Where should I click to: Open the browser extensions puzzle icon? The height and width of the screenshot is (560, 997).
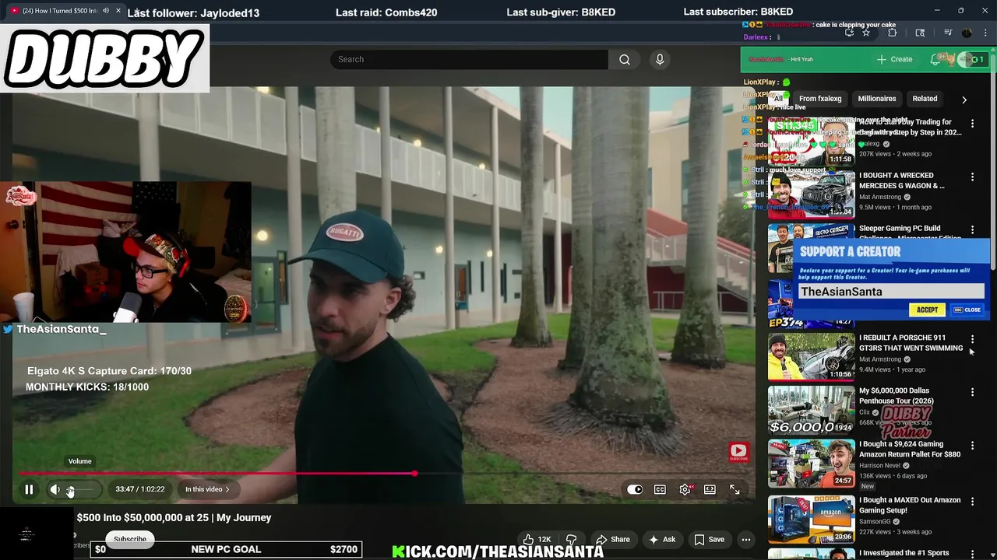893,33
